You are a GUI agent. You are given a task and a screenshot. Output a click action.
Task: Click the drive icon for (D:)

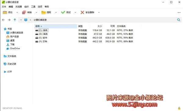pyautogui.click(x=37, y=34)
